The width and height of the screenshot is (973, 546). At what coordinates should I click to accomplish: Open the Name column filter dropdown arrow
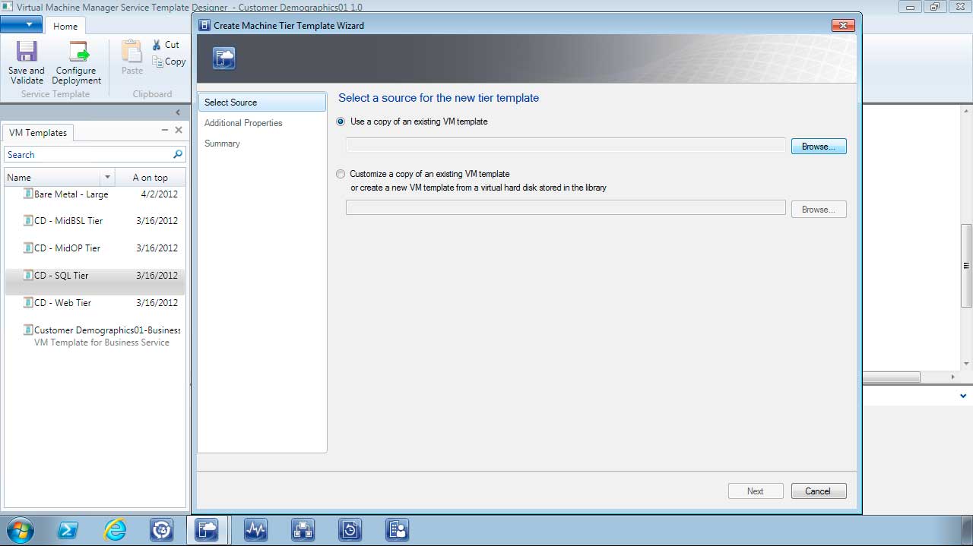[x=107, y=177]
